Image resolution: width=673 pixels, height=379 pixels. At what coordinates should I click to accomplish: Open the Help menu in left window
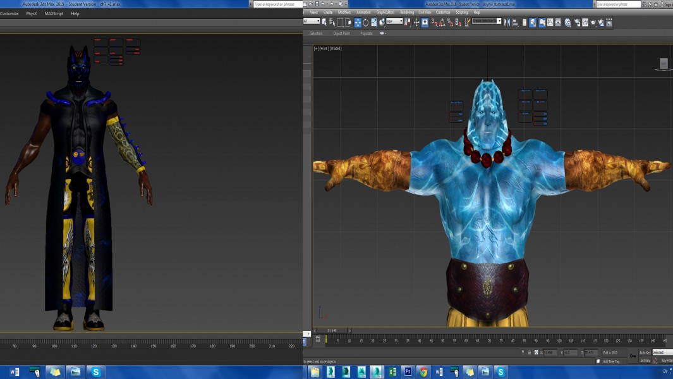(75, 14)
